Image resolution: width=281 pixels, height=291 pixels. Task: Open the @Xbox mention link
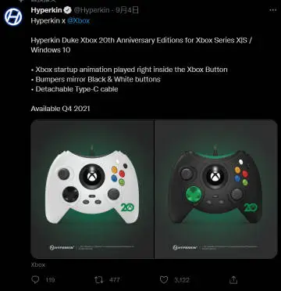pyautogui.click(x=78, y=21)
